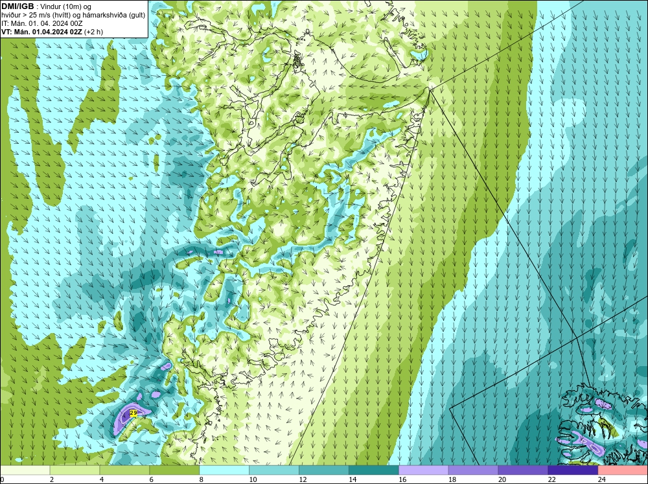The image size is (648, 484).
Task: Click the light green 2–4 m/s legend swatch
Action: click(x=75, y=470)
